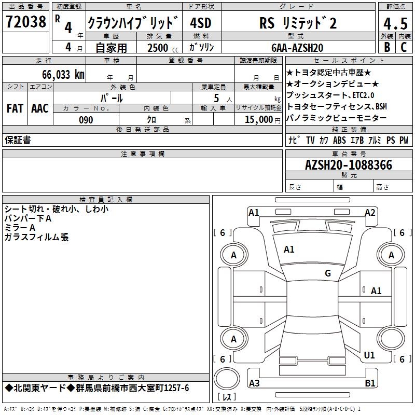Screen dimensions: 415x415
Task: Click A1 mark on front-left bumper corner
Action: click(x=254, y=213)
